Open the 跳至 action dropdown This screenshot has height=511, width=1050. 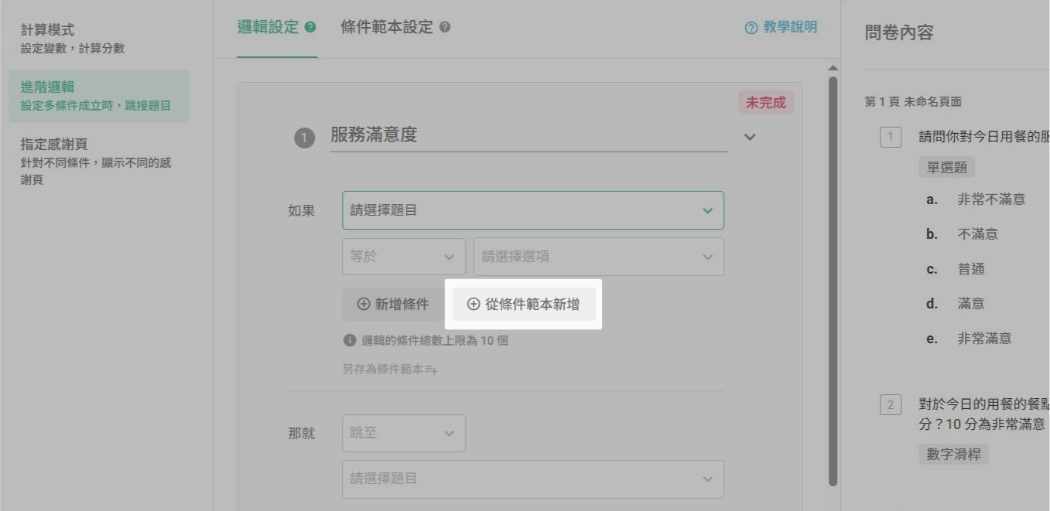(x=403, y=433)
